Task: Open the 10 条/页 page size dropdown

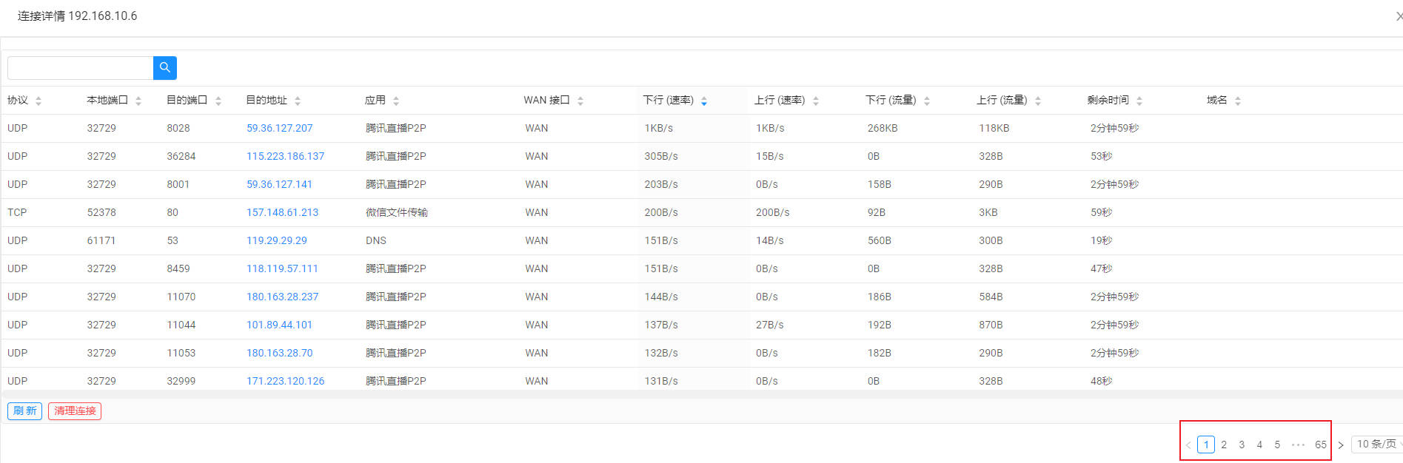Action: 1377,444
